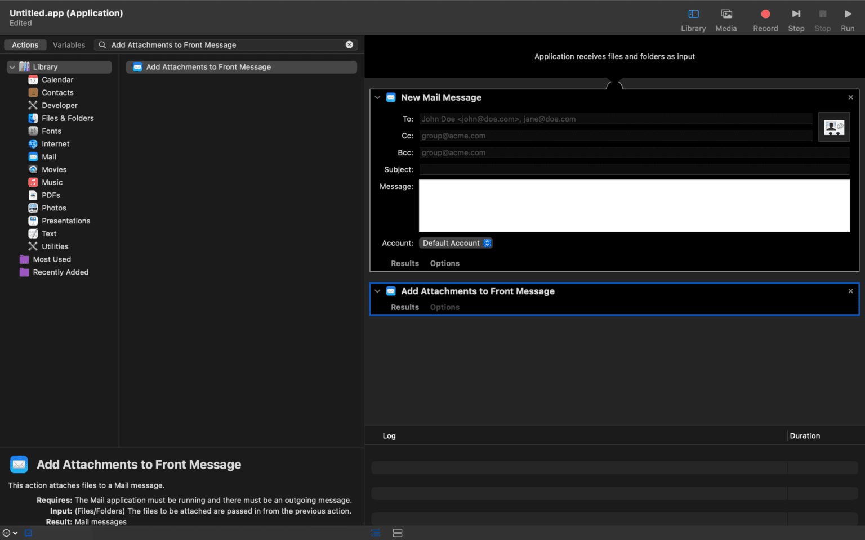Show the workflow log list view

[x=376, y=533]
